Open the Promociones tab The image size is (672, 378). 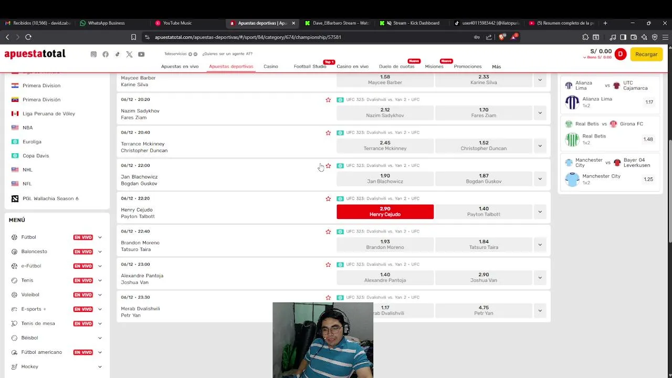point(468,67)
